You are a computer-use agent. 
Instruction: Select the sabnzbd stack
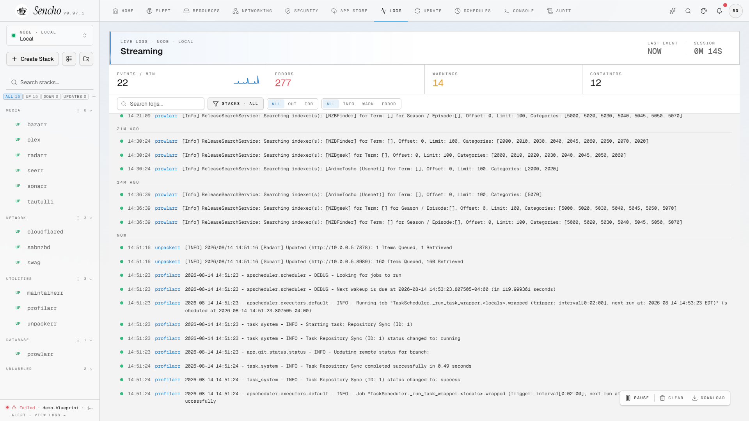50,248
